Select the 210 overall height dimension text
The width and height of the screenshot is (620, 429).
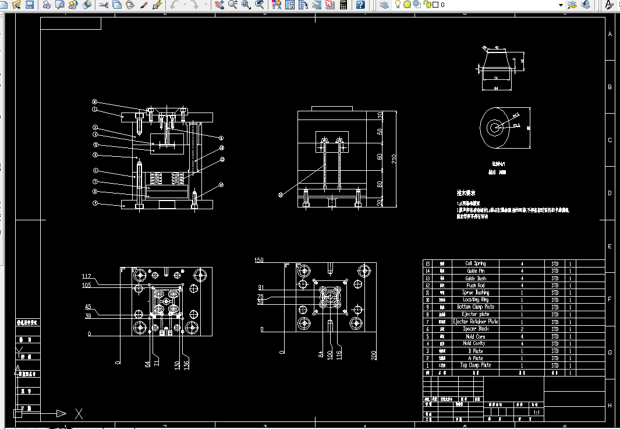394,159
